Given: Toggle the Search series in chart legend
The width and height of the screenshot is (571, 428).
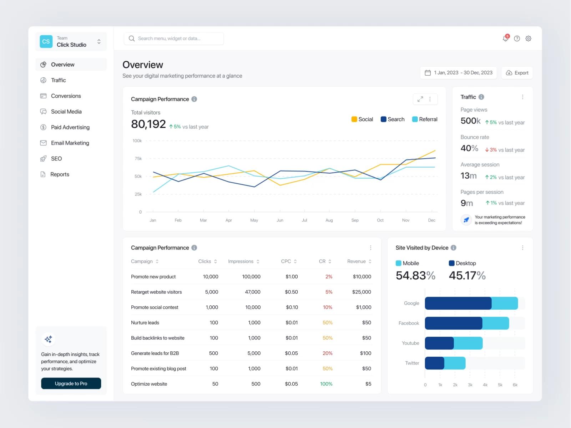Looking at the screenshot, I should tap(393, 119).
